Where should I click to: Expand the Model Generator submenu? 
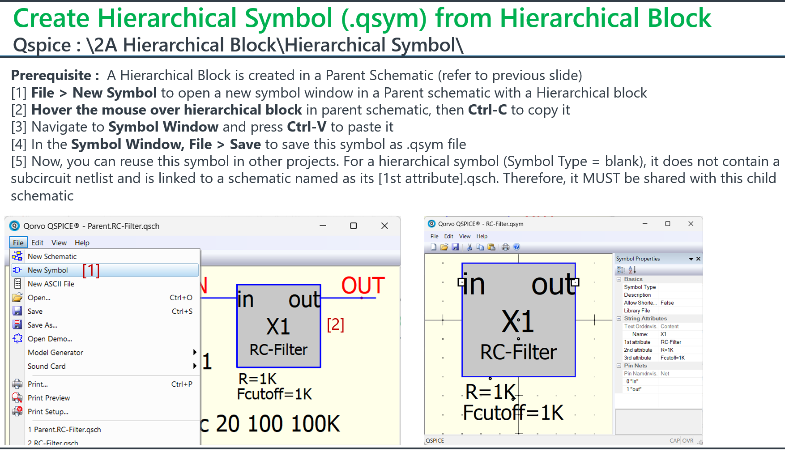[194, 353]
